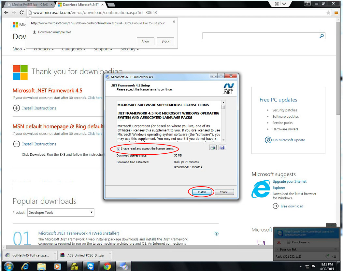This screenshot has width=343, height=271.
Task: Click the Run Microsoft Update refresh icon
Action: (x=268, y=140)
